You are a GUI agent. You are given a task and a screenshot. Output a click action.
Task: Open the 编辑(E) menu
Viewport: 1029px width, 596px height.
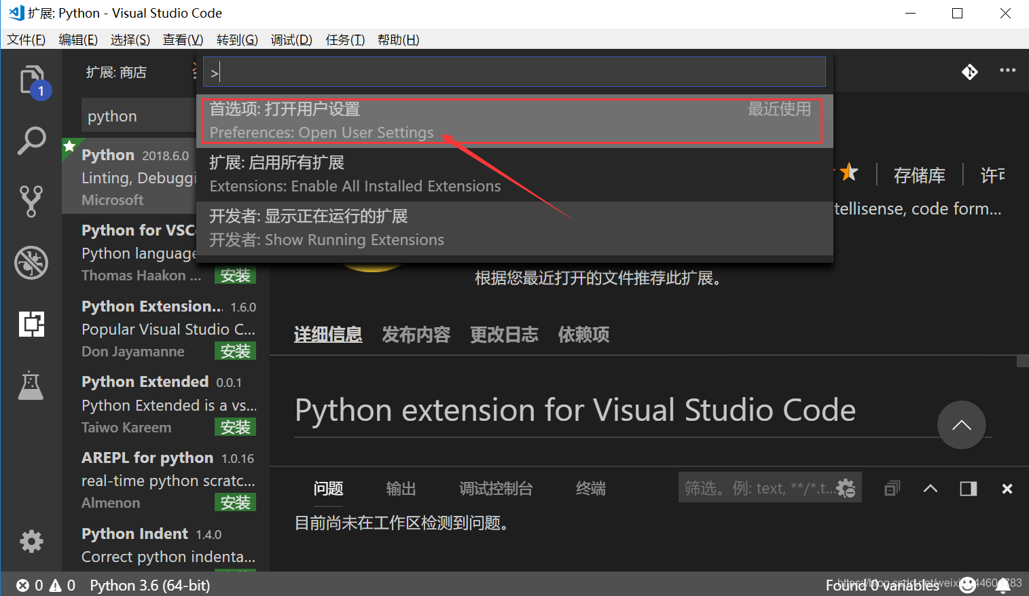tap(78, 39)
